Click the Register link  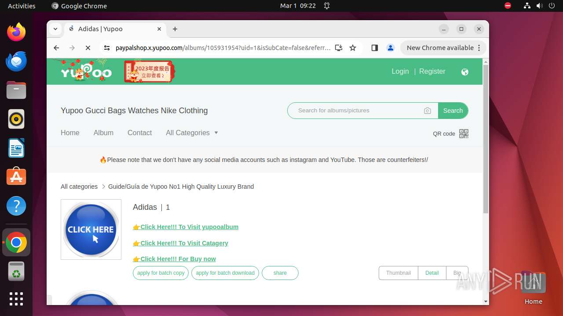(x=432, y=71)
